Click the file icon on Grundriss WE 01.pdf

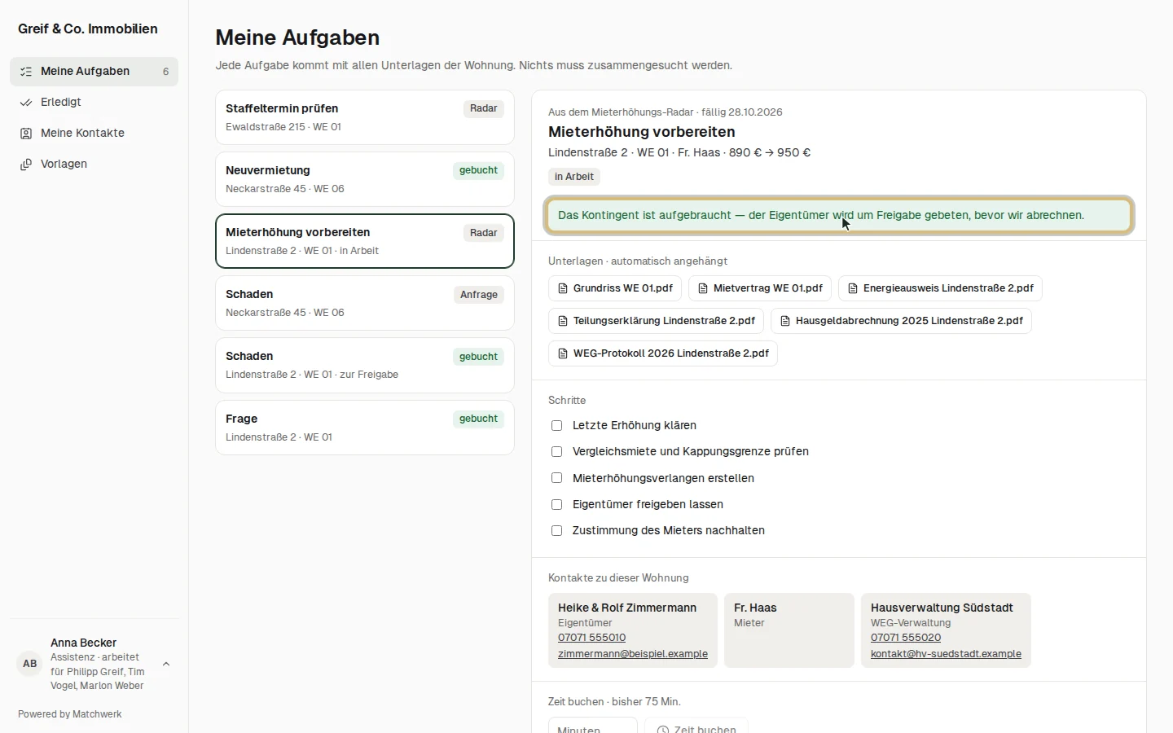pyautogui.click(x=563, y=288)
